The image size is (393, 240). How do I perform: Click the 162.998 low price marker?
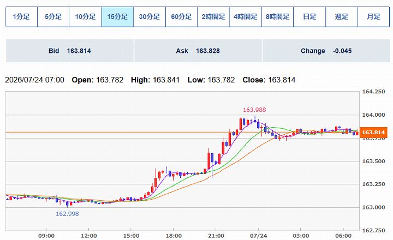(67, 214)
